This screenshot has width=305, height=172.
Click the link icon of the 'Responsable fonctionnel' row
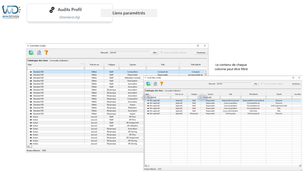coord(148,101)
